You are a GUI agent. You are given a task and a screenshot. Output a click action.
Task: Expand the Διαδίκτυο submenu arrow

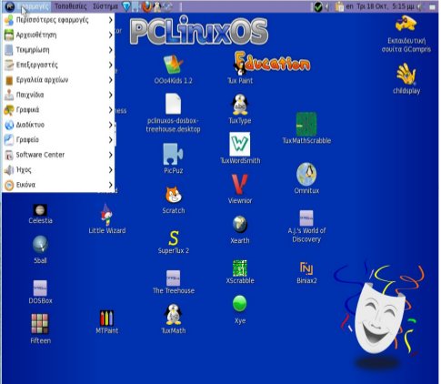point(111,125)
